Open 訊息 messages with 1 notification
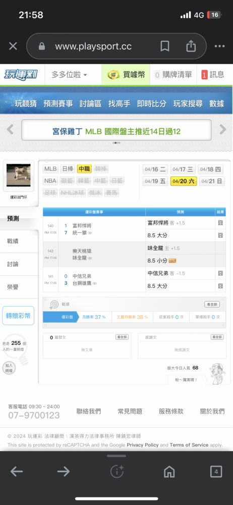This screenshot has width=233, height=505. click(x=213, y=75)
